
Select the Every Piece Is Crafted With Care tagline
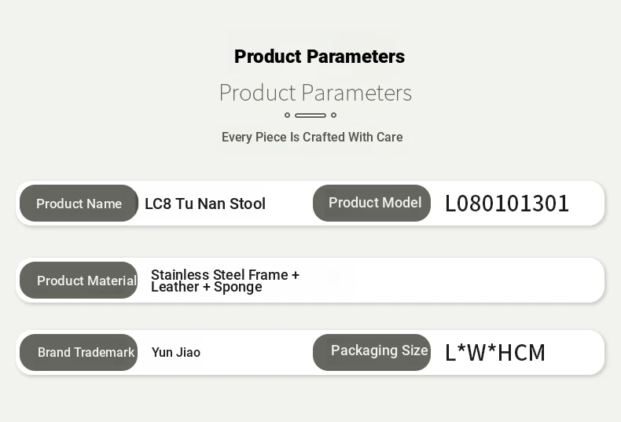coord(312,137)
